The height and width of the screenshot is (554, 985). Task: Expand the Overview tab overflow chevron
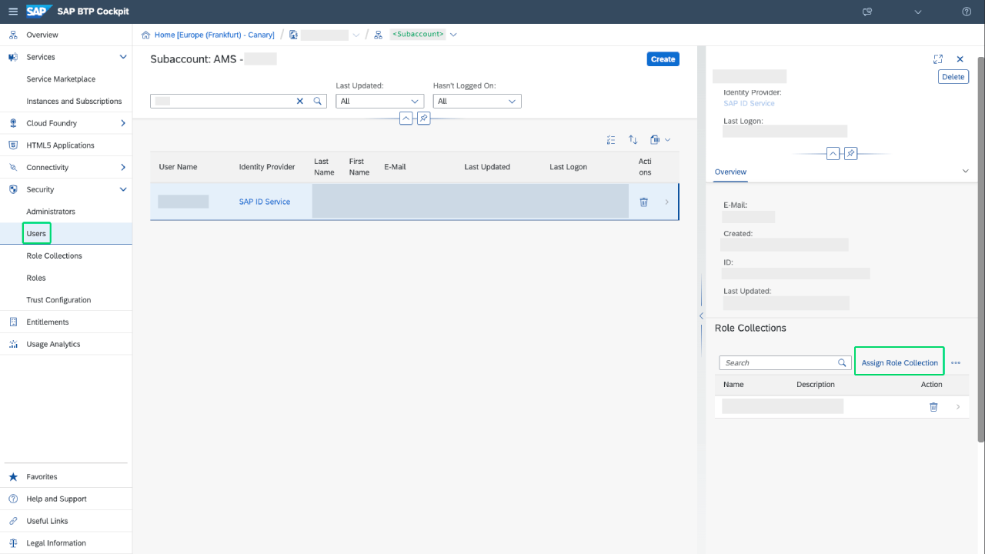click(x=965, y=171)
